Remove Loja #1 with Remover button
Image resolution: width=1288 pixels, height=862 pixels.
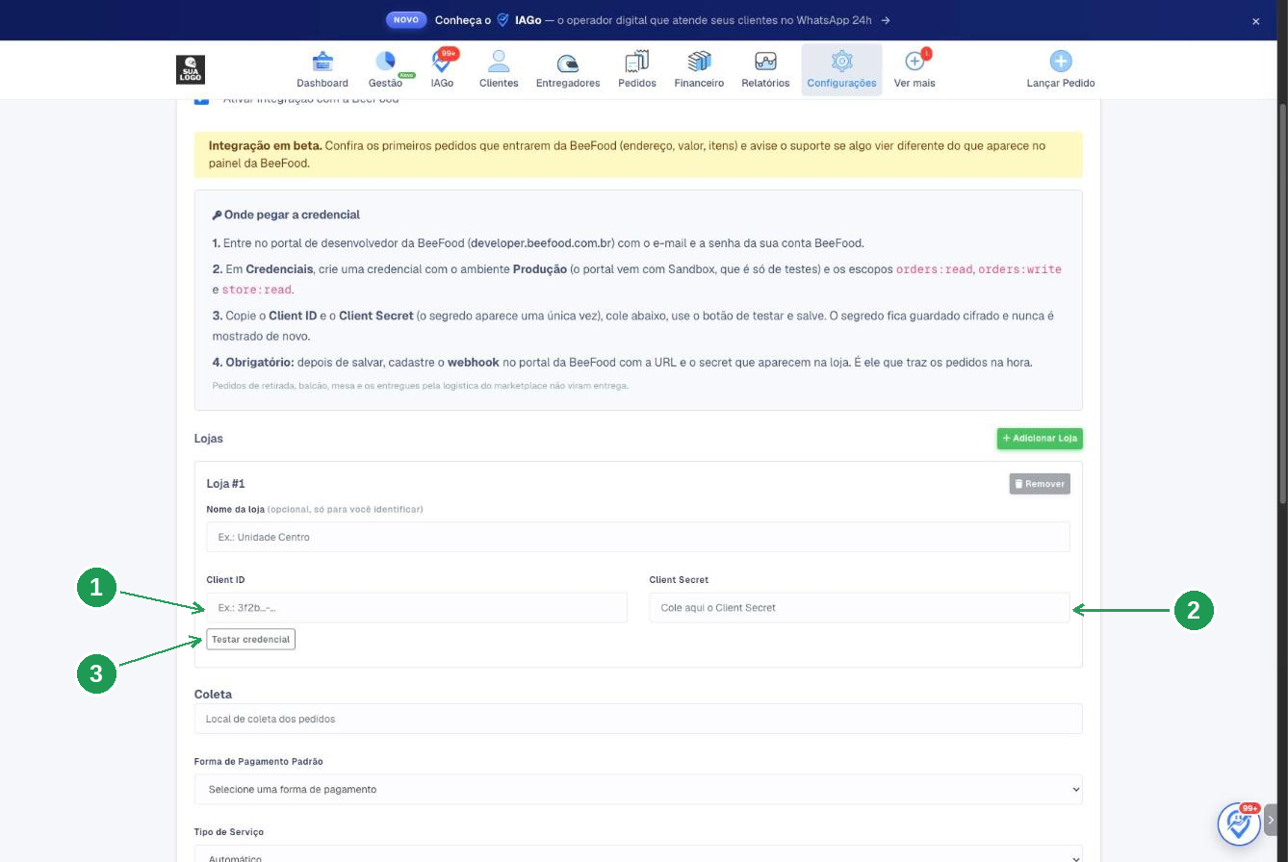(x=1040, y=484)
